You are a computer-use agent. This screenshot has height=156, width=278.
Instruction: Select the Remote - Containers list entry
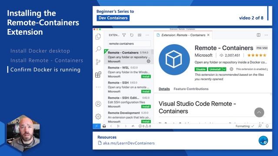coord(129,57)
